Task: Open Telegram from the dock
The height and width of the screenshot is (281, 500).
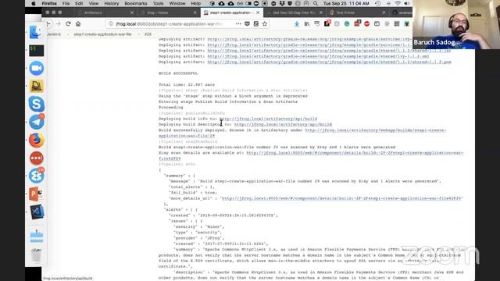Action: tap(37, 122)
